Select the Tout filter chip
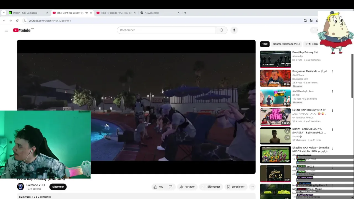The width and height of the screenshot is (354, 199). (265, 44)
